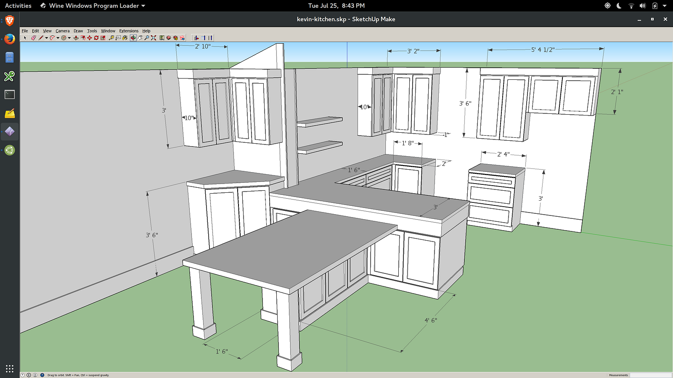Choose the Rotate tool in toolbar
Screen dimensions: 673x378
coord(96,38)
